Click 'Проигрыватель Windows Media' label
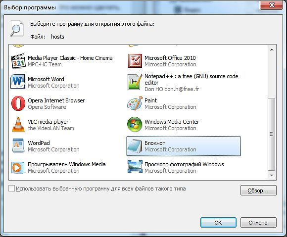287x237 pixels. tap(67, 164)
